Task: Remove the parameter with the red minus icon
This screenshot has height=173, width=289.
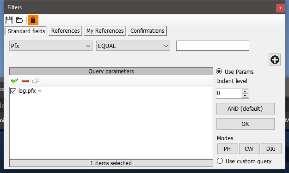Action: (x=25, y=81)
